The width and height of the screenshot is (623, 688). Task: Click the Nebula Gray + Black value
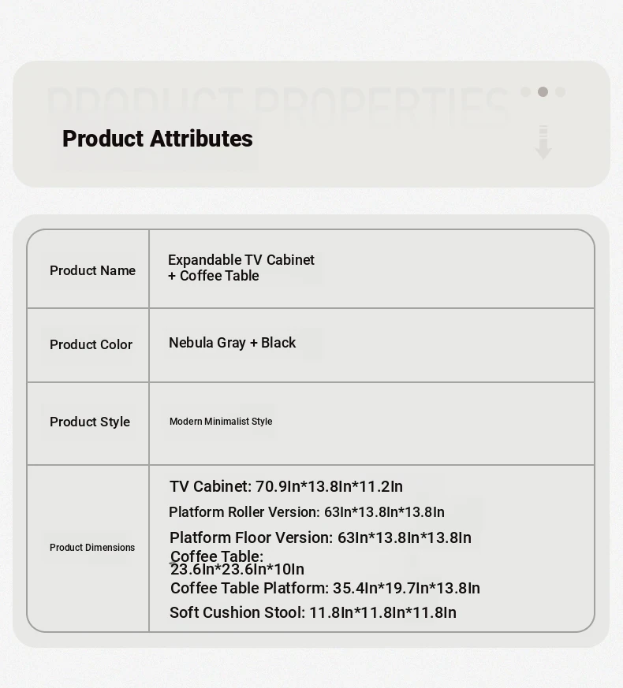coord(233,343)
